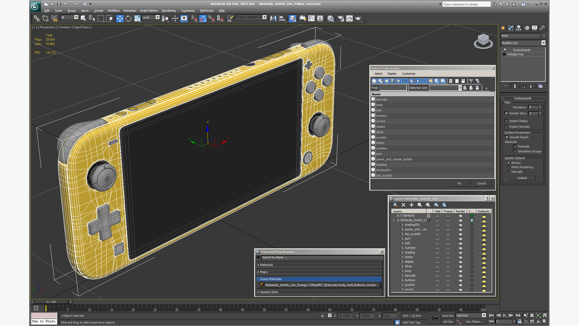Image resolution: width=579 pixels, height=326 pixels.
Task: Click OK in Select From Scene
Action: click(x=459, y=183)
